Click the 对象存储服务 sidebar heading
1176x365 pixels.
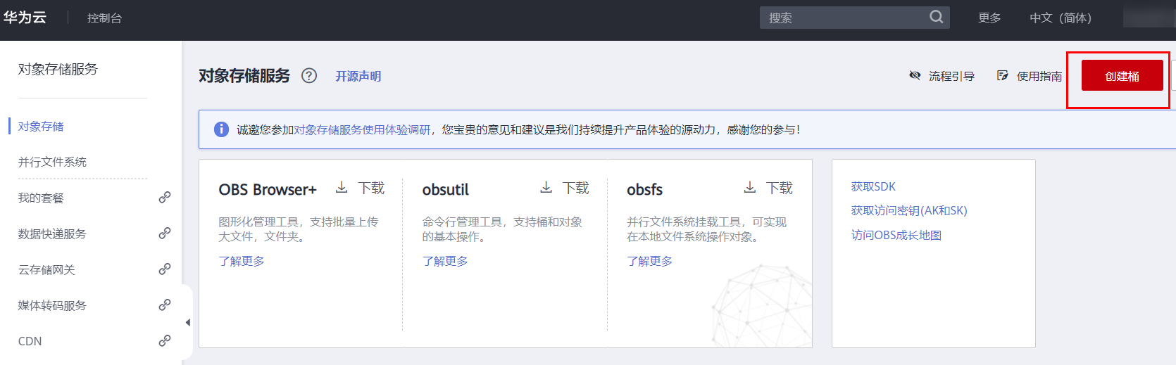[x=58, y=69]
